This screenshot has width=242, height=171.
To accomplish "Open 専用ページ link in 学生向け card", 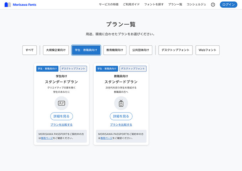I will tap(47, 138).
